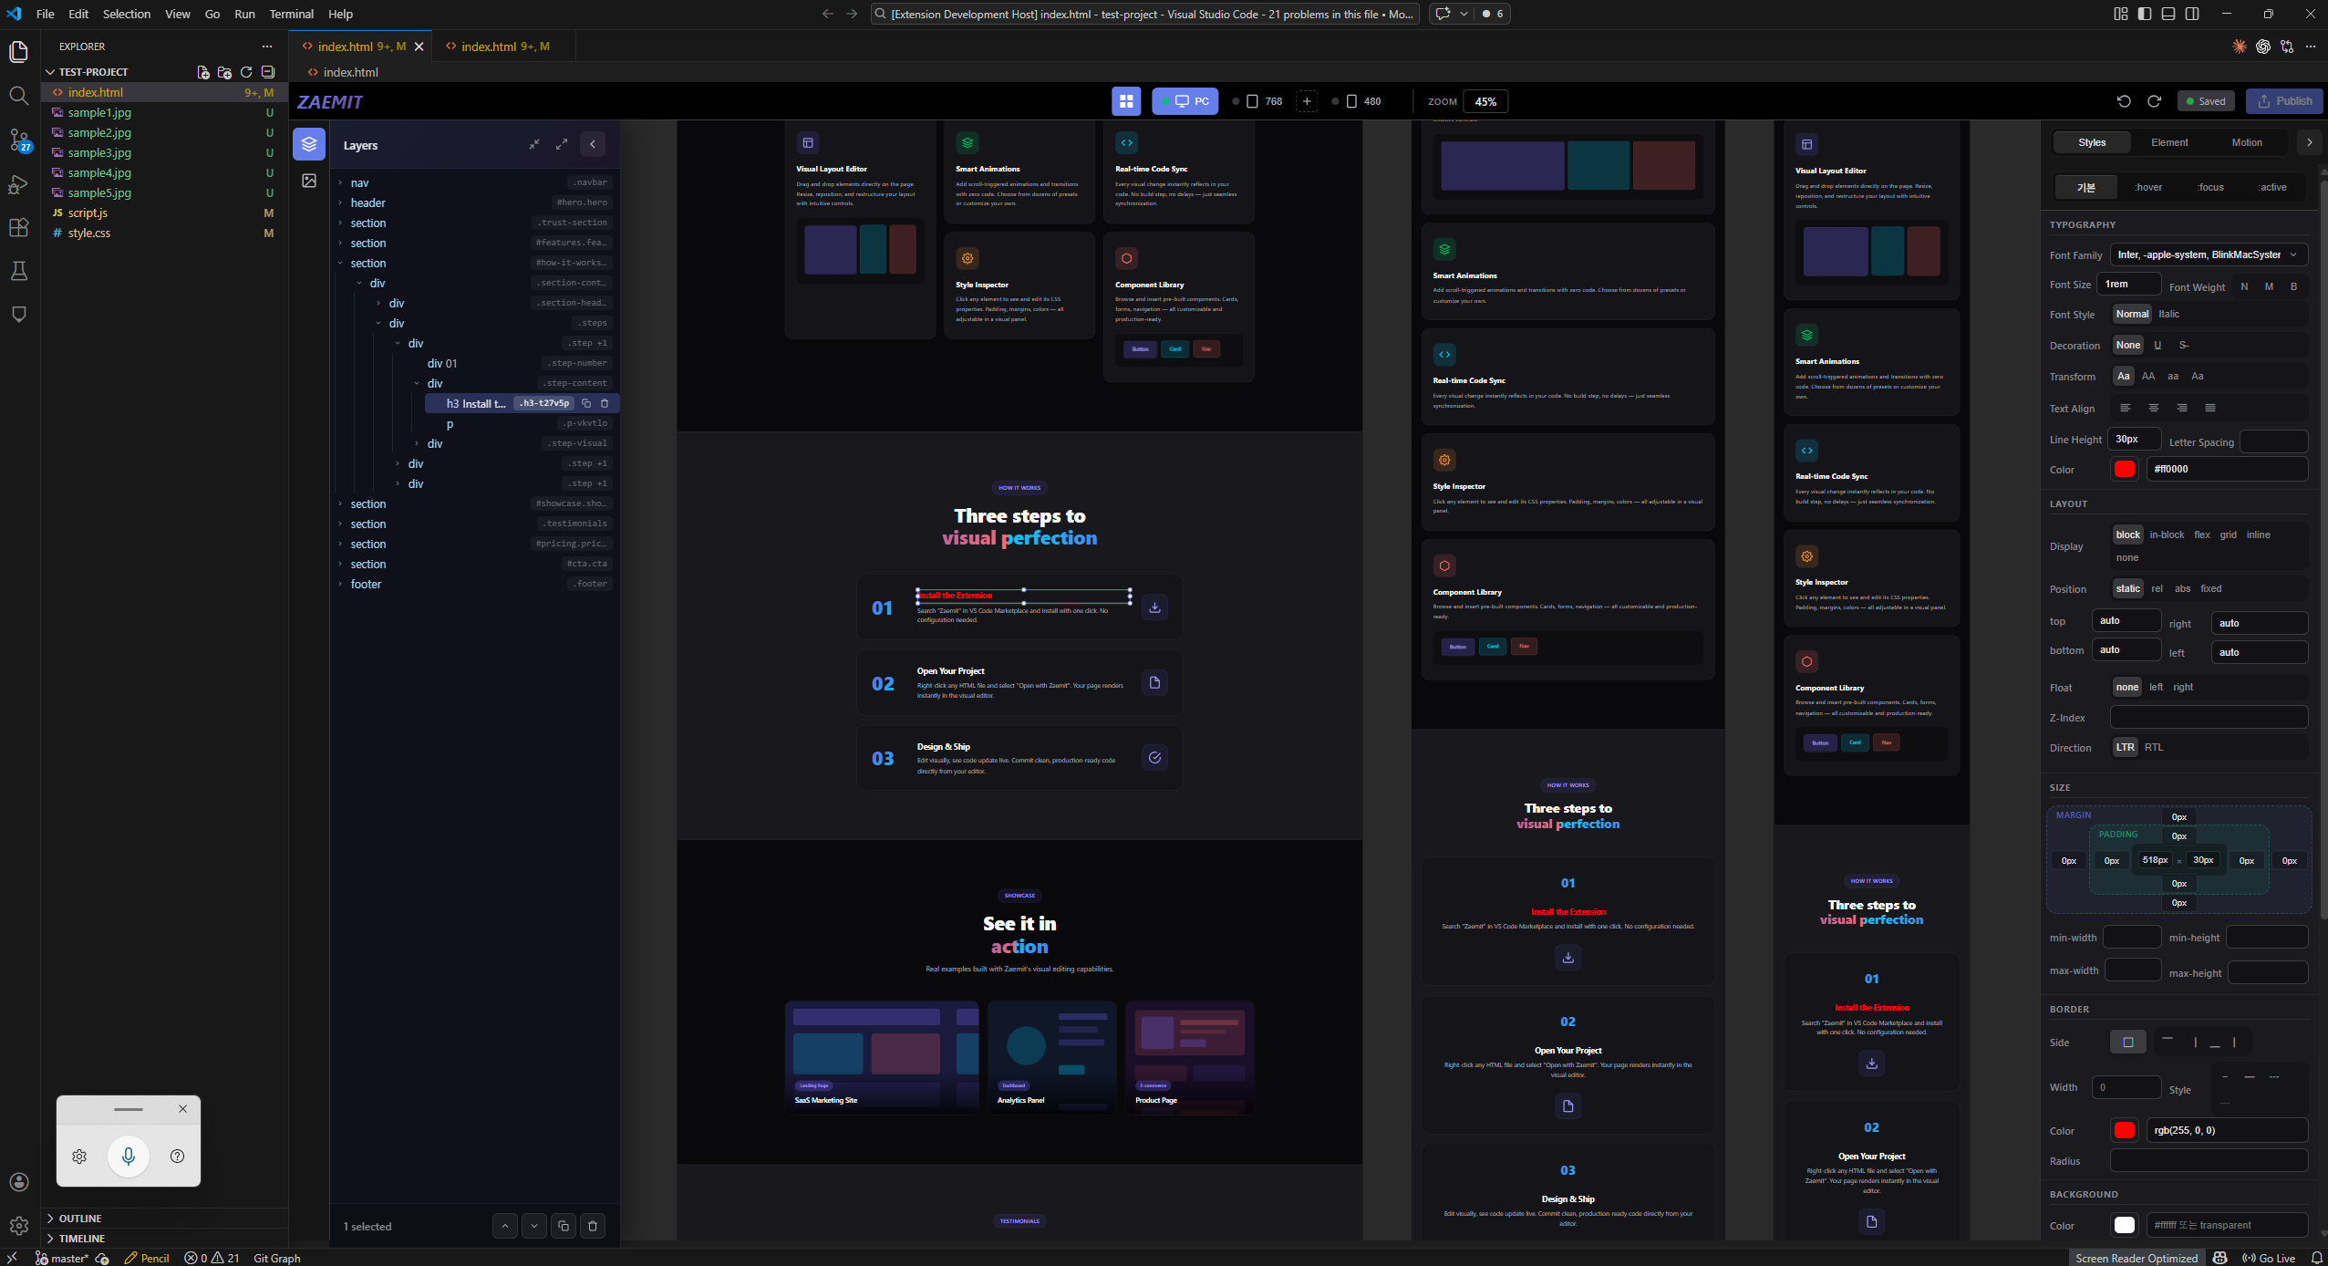This screenshot has height=1266, width=2328.
Task: Click the grid view icon next to PC toggle
Action: 1127,101
